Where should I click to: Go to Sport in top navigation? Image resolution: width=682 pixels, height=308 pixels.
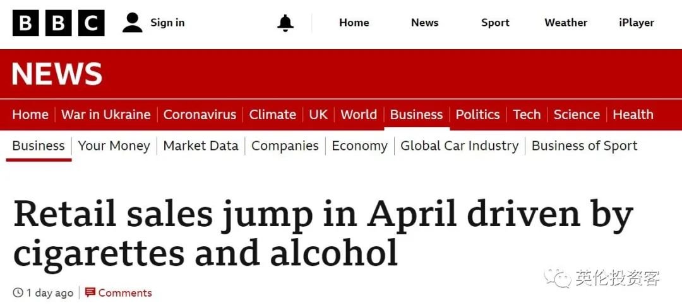495,23
